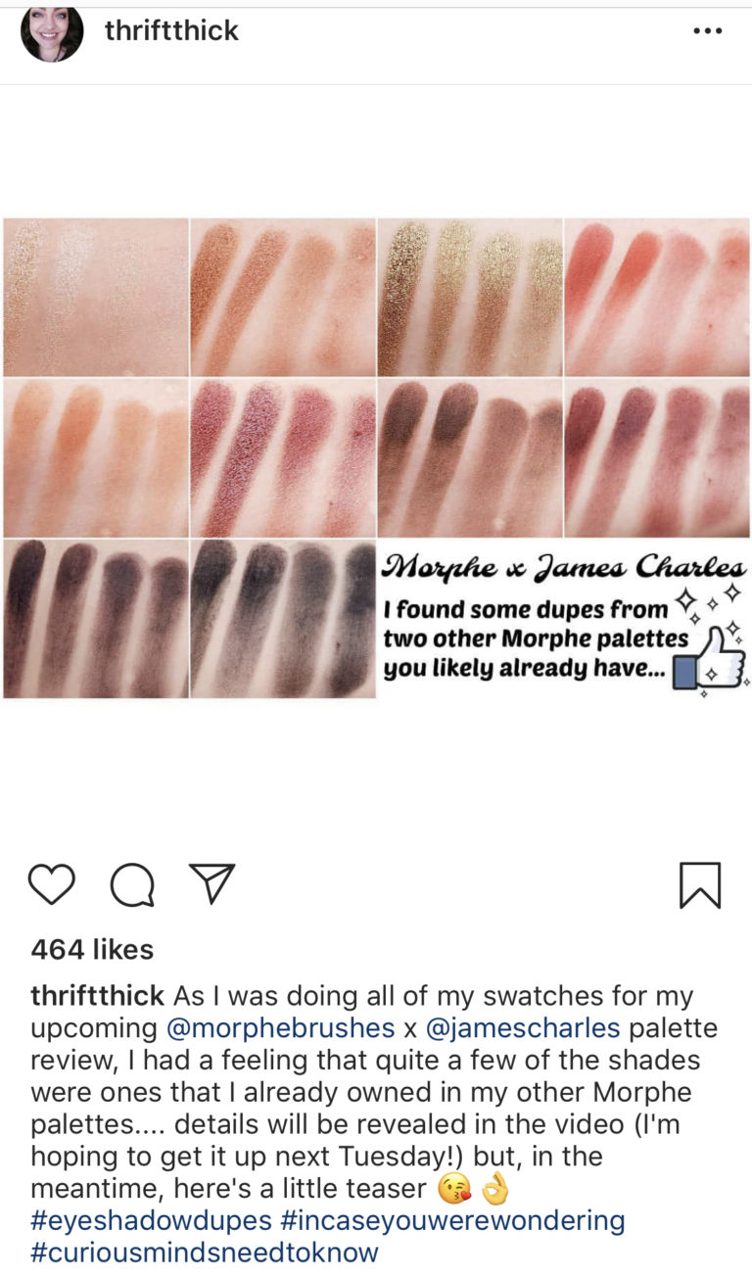The width and height of the screenshot is (752, 1278).
Task: Open #curiousmindsneedtoknow hashtag
Action: click(205, 1253)
